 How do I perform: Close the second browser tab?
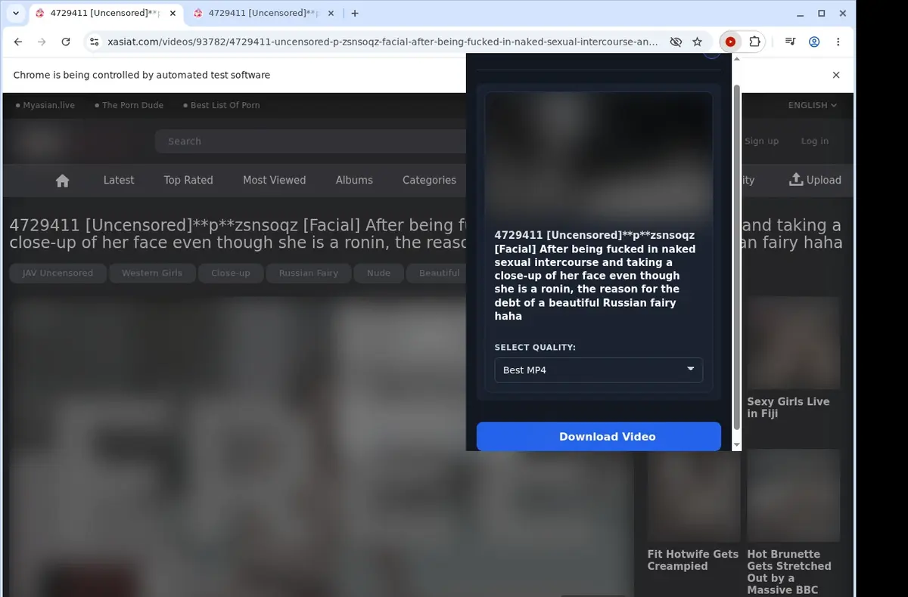[331, 13]
